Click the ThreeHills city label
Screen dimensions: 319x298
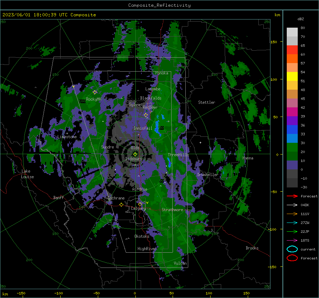[x=178, y=155]
